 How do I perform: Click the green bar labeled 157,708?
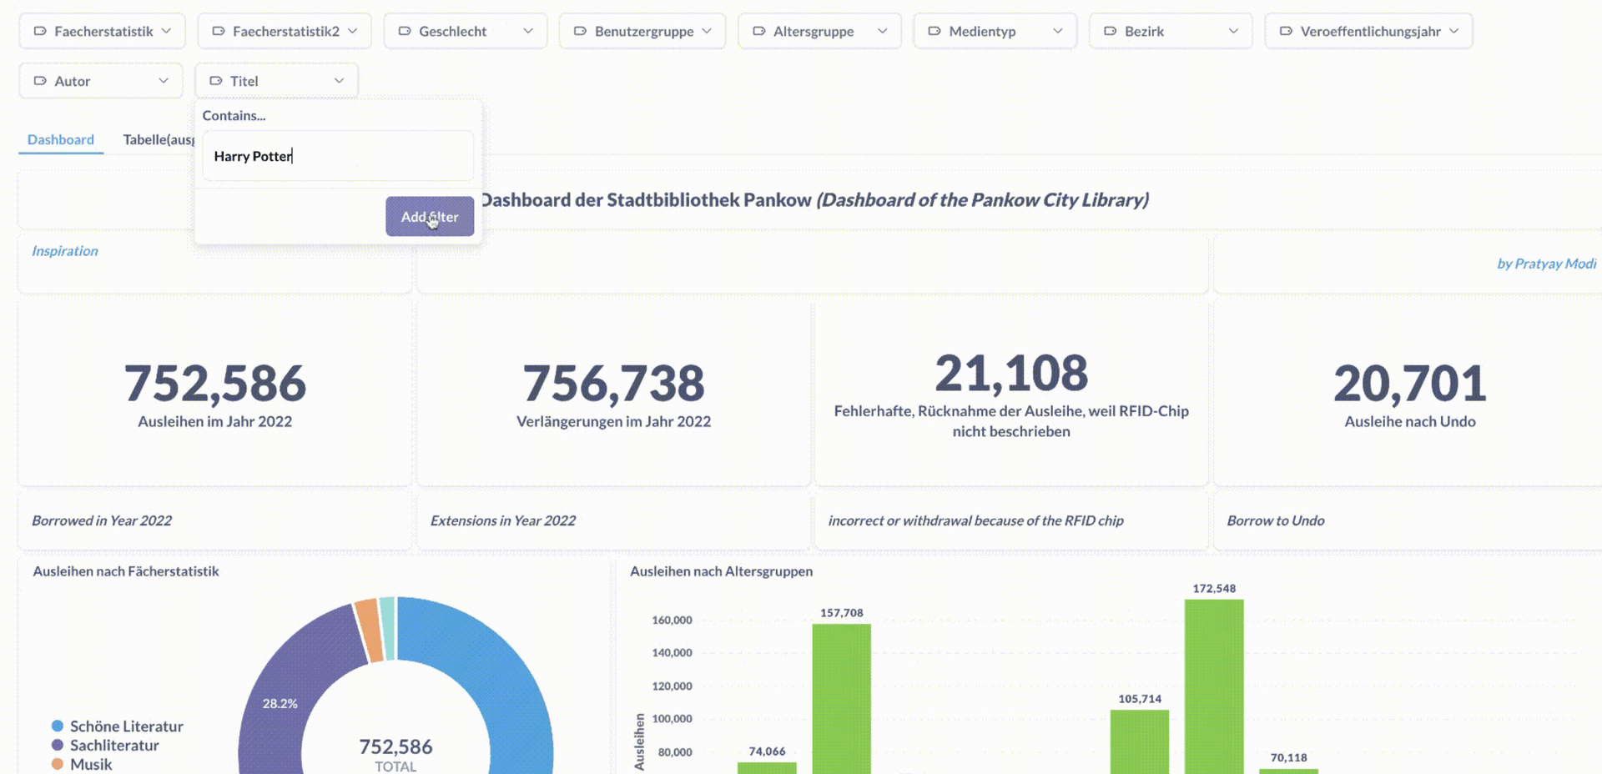tap(841, 699)
